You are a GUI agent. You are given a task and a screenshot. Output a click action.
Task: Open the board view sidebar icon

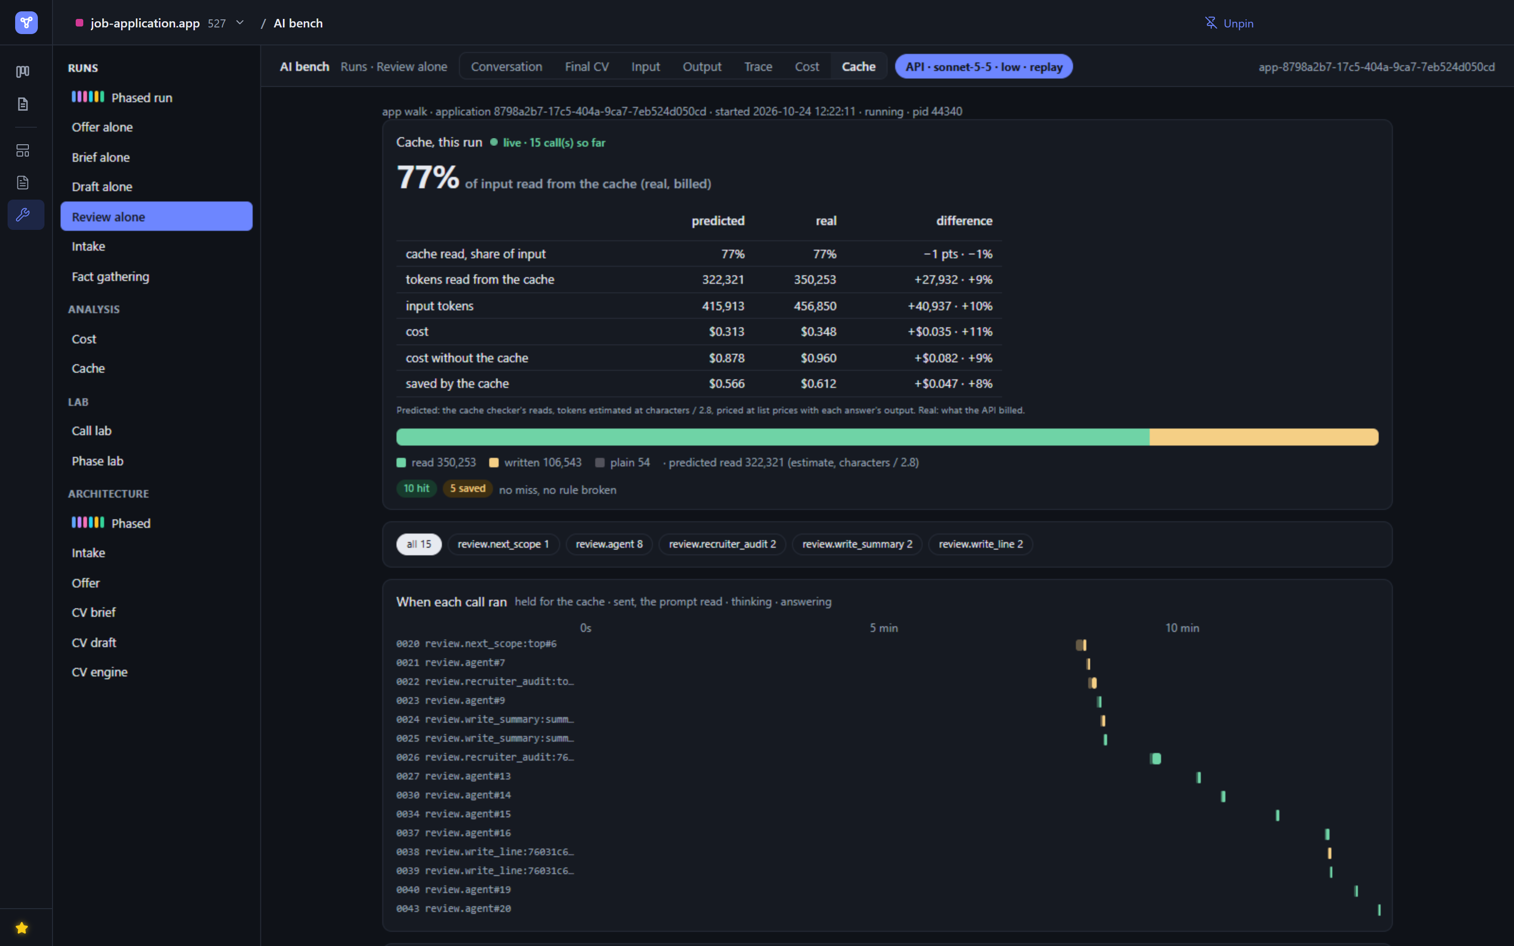pyautogui.click(x=23, y=72)
